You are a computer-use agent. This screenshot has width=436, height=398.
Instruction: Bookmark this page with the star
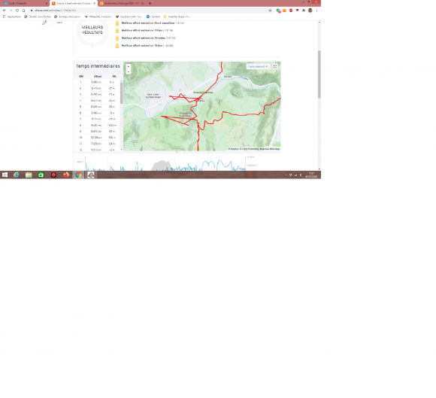click(270, 11)
